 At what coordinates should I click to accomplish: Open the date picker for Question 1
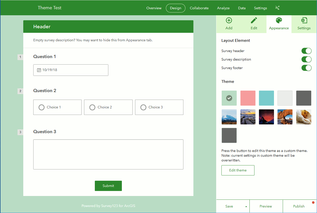[x=71, y=70]
